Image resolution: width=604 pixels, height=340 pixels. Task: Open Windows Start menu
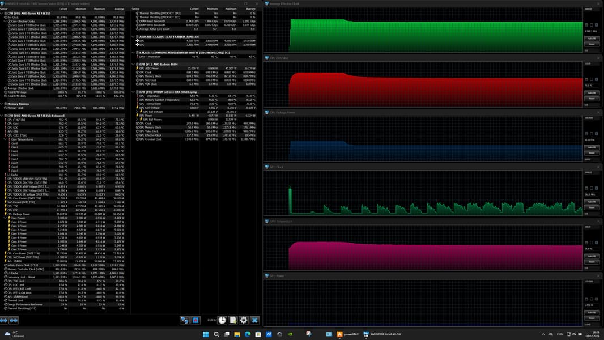click(x=206, y=334)
